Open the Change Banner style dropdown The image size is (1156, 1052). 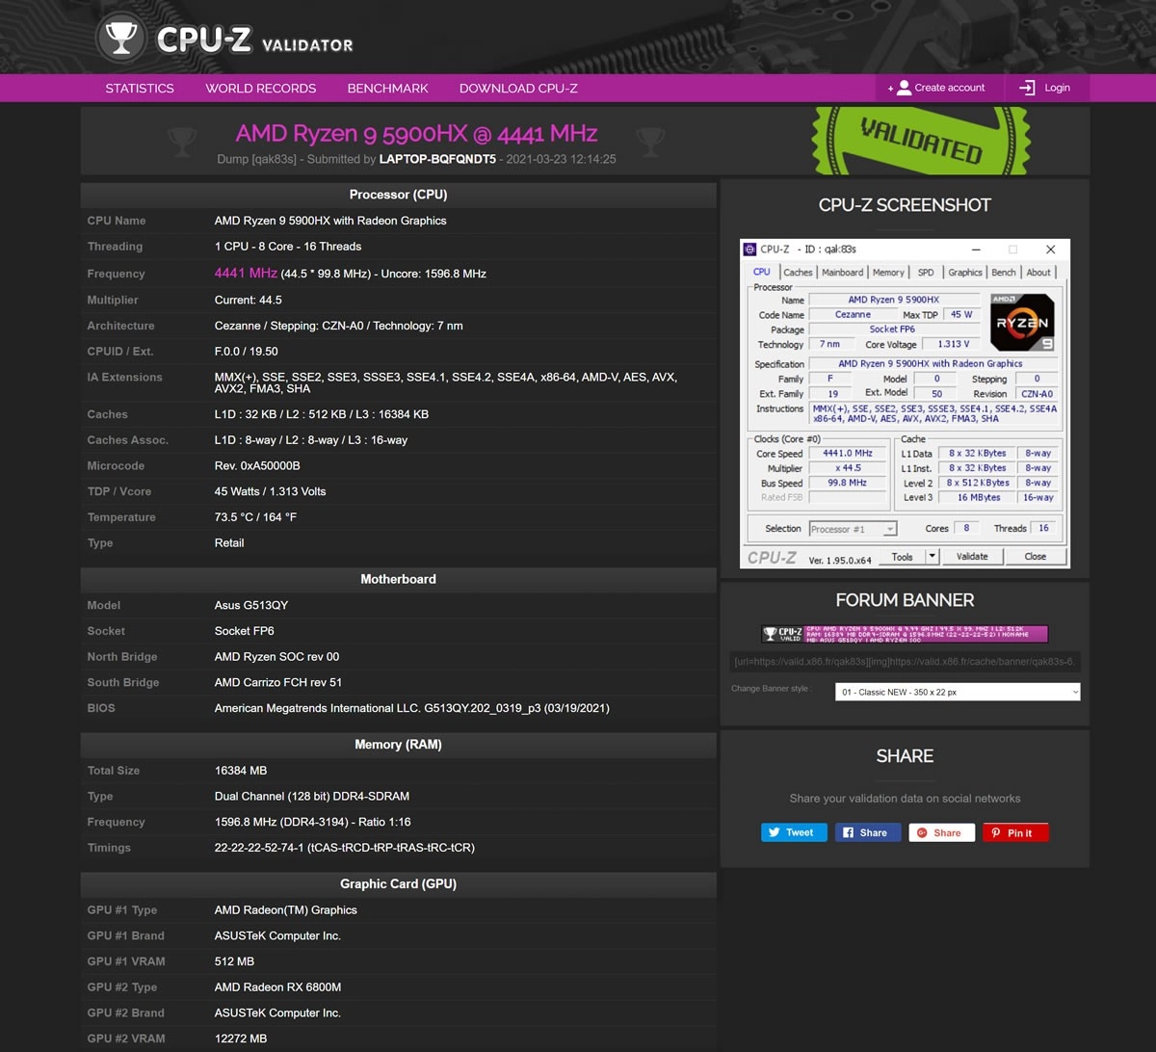958,692
